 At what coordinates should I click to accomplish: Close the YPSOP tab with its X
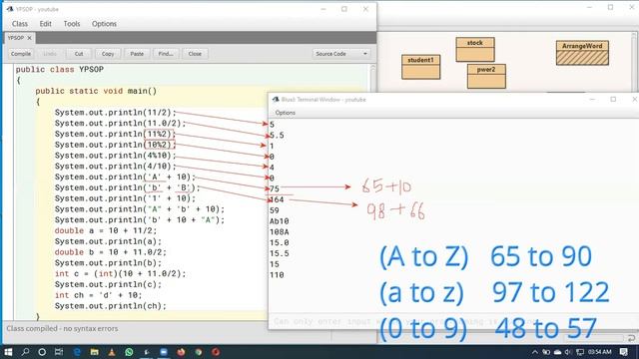coord(29,38)
